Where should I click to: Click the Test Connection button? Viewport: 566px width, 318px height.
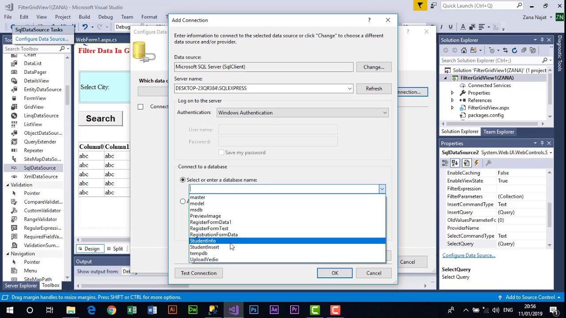199,273
